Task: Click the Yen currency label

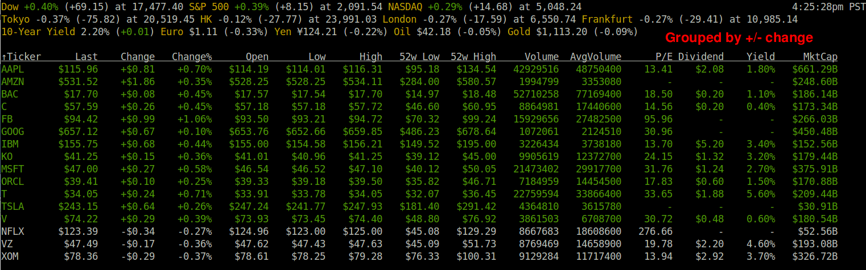Action: 283,32
